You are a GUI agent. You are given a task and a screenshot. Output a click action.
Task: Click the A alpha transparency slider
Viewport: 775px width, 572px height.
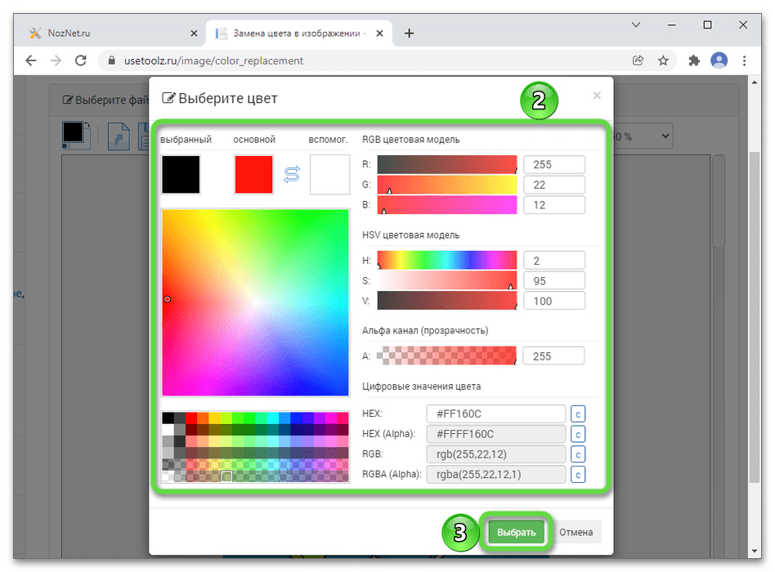(x=447, y=355)
